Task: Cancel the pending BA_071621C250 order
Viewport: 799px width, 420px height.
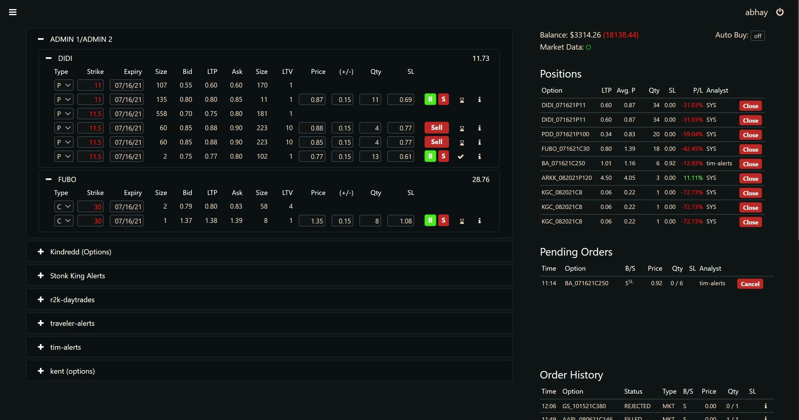Action: click(x=750, y=284)
